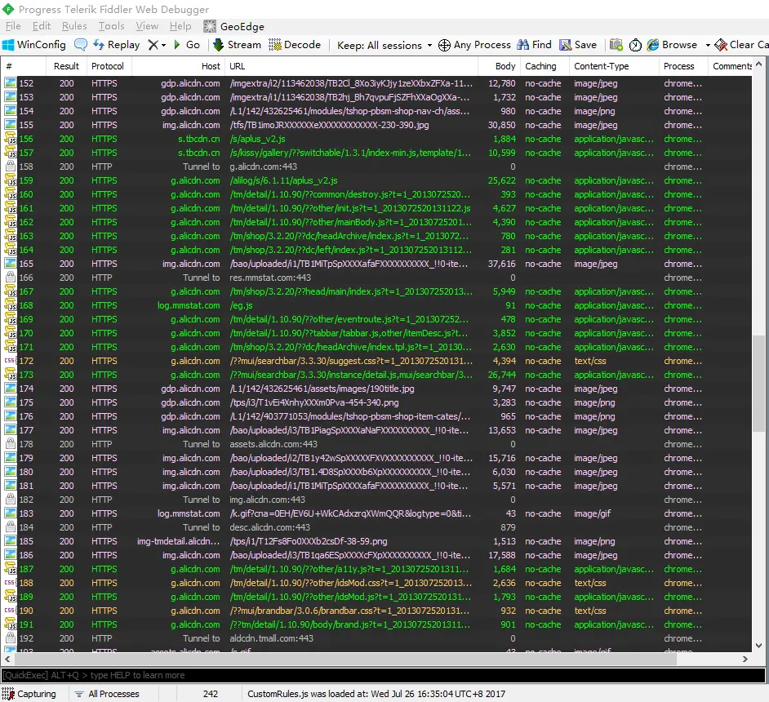The height and width of the screenshot is (702, 769).
Task: Click the comment speech bubble icon
Action: (x=81, y=45)
